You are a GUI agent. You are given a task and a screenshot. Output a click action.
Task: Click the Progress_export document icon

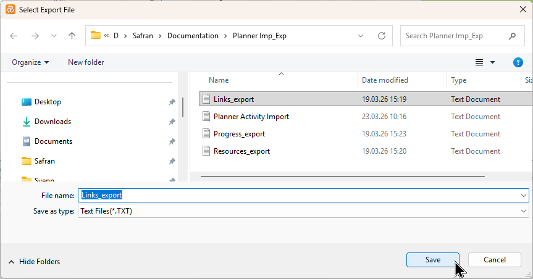(x=206, y=133)
